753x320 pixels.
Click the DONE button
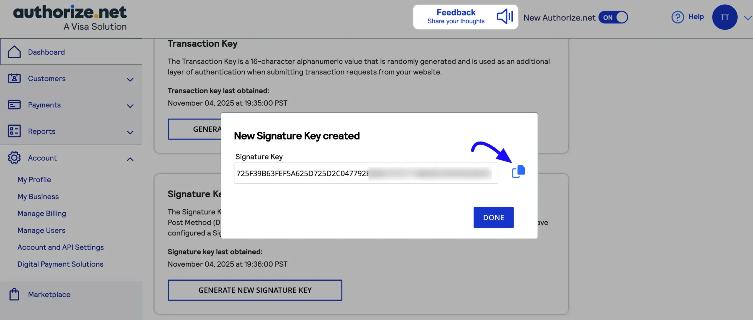(x=493, y=217)
